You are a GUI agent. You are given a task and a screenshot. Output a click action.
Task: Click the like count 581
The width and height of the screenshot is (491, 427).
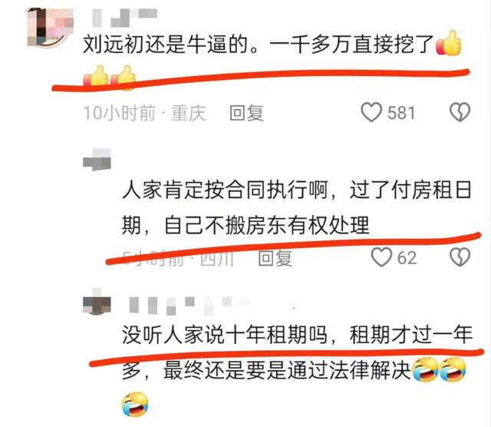401,113
